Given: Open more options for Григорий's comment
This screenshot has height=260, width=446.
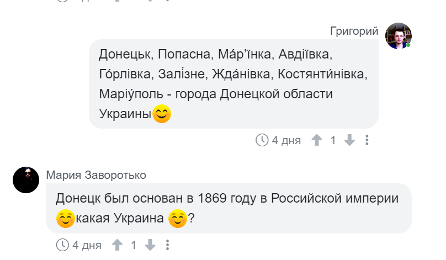Looking at the screenshot, I should pos(367,140).
